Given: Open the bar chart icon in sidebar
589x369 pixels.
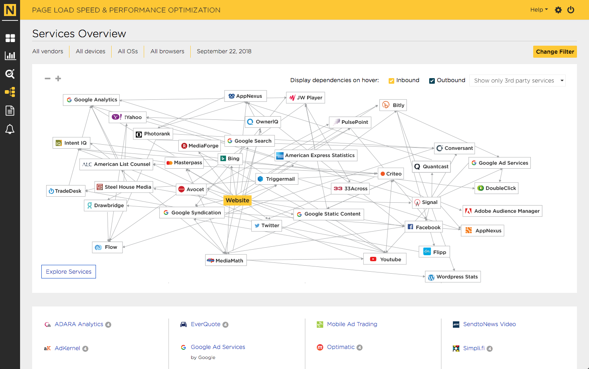Looking at the screenshot, I should (x=10, y=56).
